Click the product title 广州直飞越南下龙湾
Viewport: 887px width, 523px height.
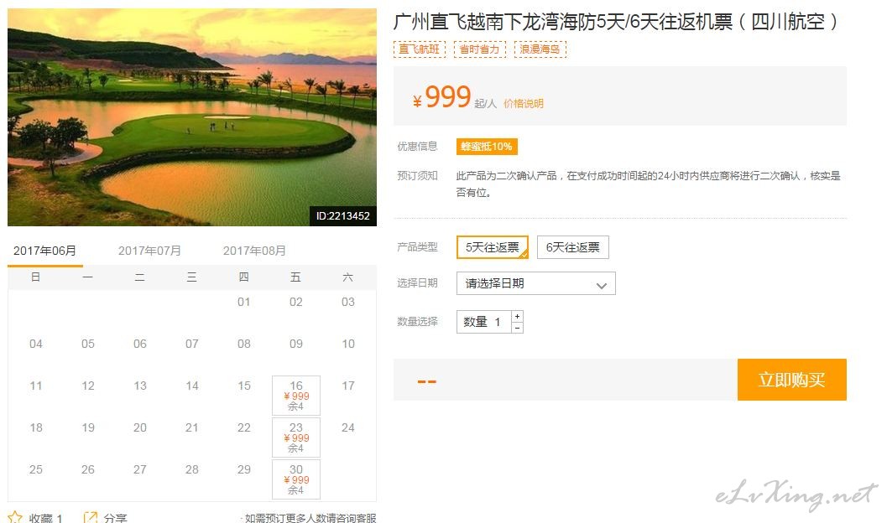(x=615, y=22)
